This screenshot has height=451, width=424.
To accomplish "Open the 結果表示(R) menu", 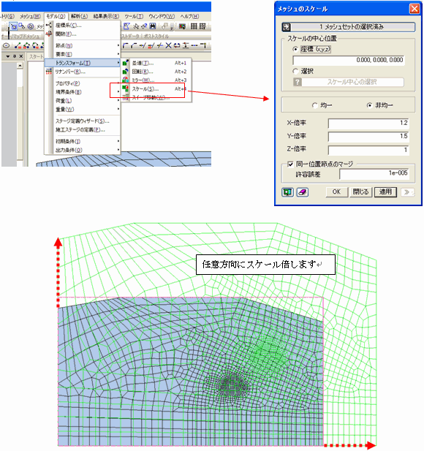I will pos(106,16).
